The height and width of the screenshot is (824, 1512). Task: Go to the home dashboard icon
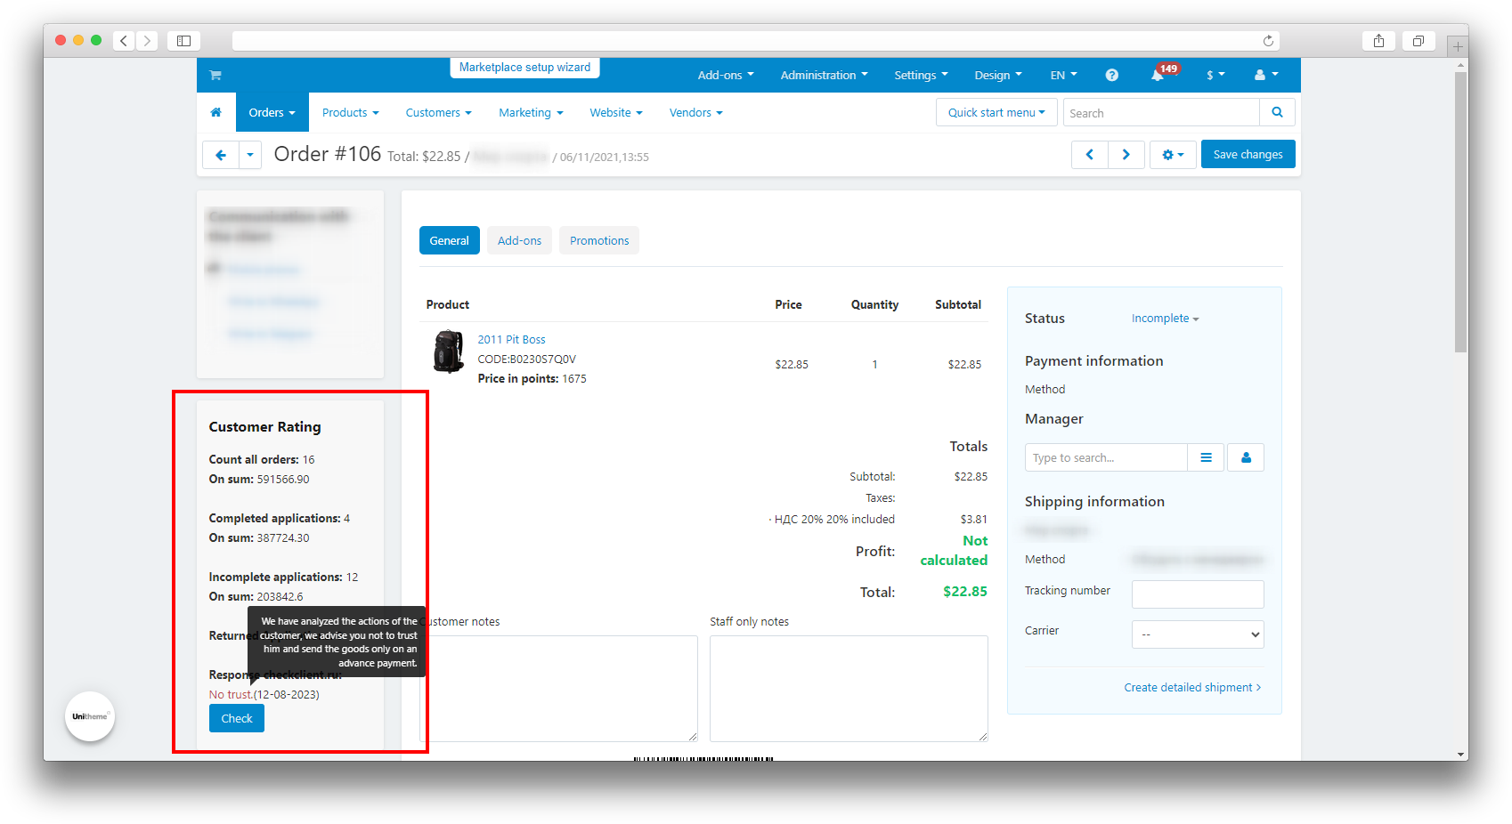(x=215, y=113)
